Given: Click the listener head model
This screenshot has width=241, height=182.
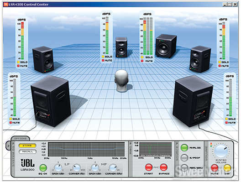Looking at the screenshot, I should pos(121,81).
